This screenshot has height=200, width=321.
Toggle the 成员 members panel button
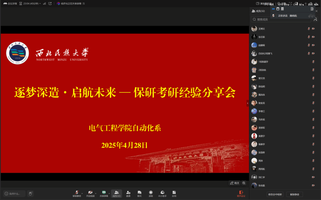click(116, 192)
